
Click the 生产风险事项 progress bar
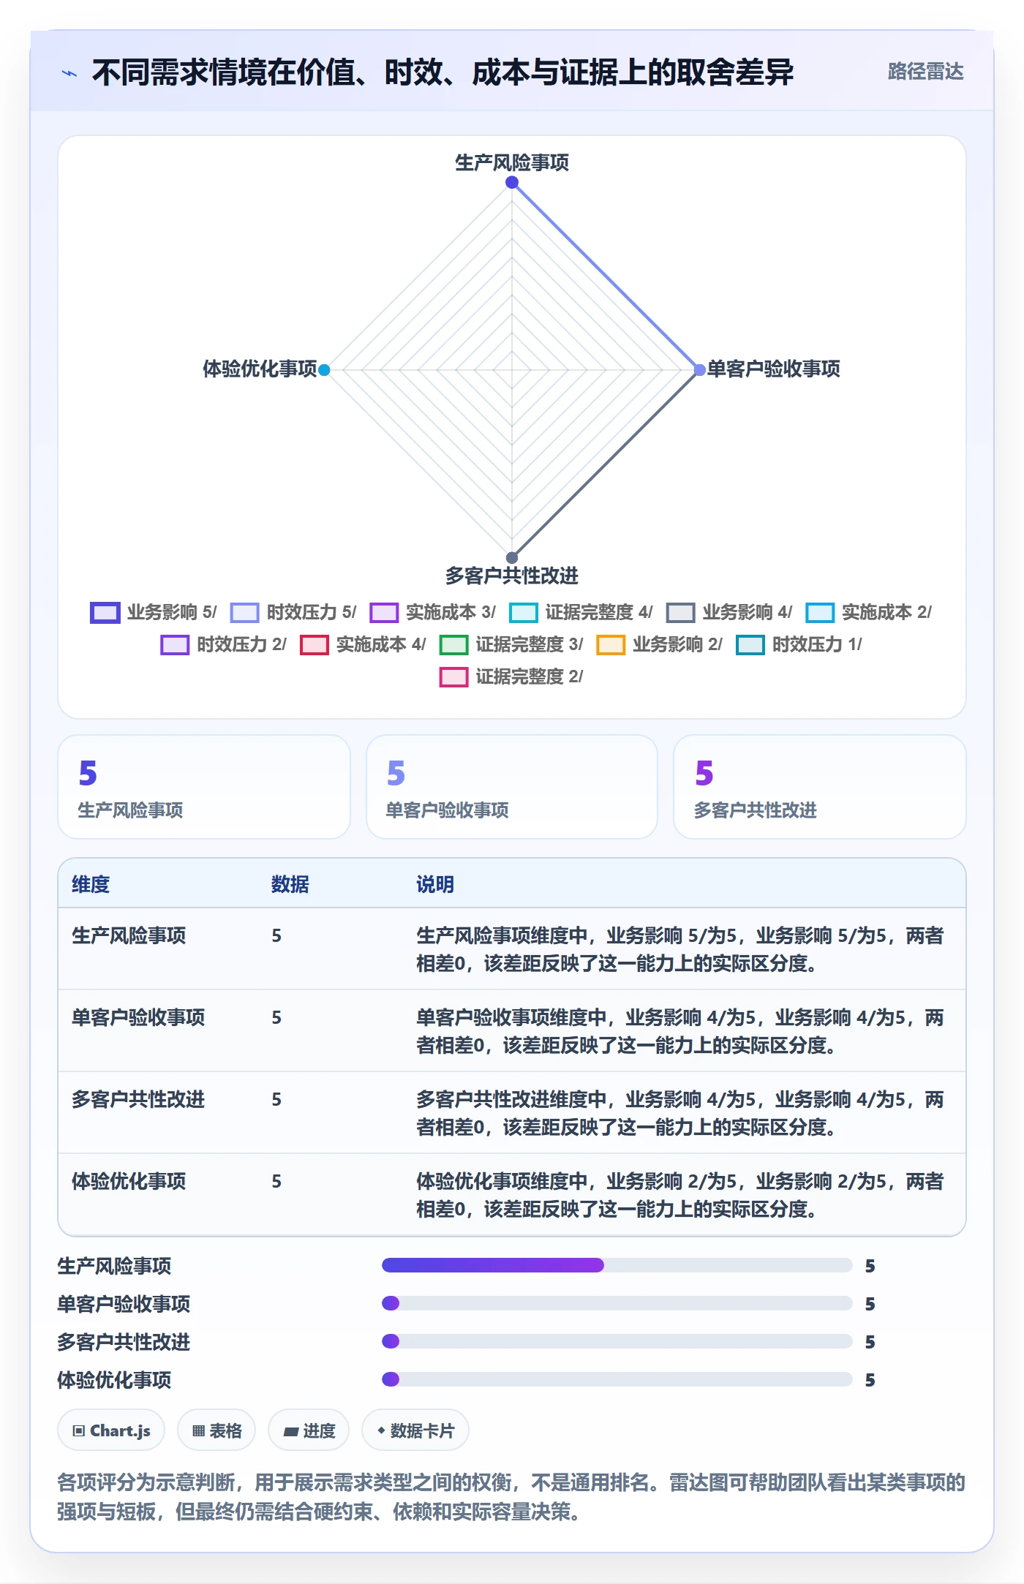(617, 1265)
